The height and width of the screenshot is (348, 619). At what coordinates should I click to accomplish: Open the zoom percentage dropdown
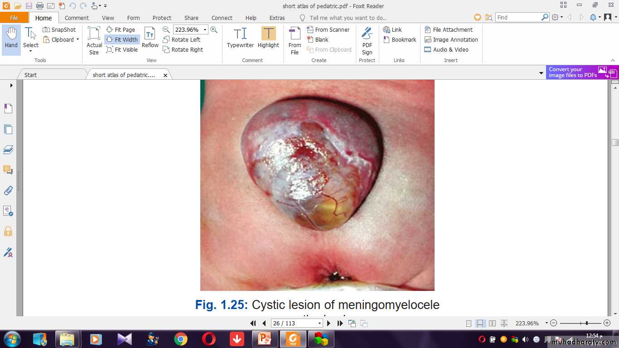[x=205, y=29]
